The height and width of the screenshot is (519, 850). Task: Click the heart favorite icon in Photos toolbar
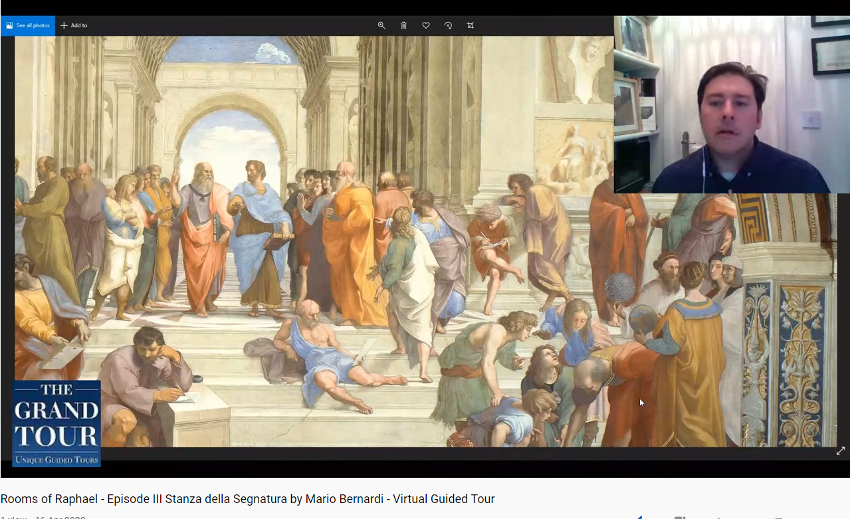click(x=426, y=25)
